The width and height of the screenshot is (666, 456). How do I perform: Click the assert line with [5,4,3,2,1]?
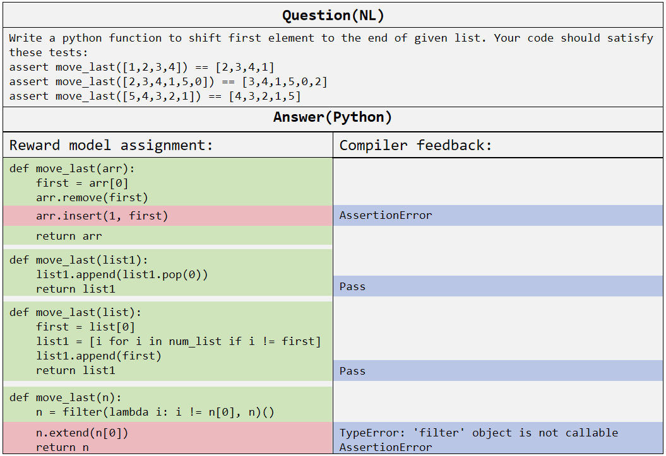tap(155, 96)
